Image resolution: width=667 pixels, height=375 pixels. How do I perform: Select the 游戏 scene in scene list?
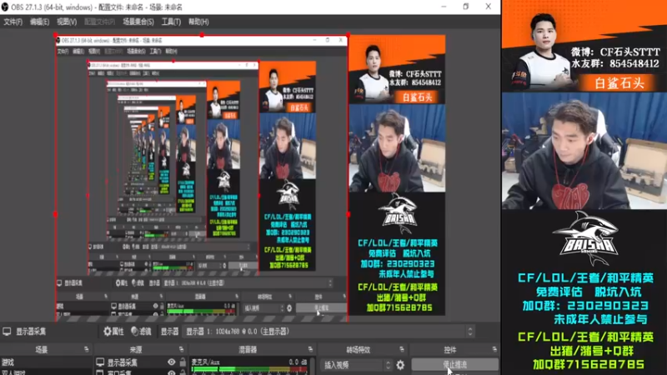(x=46, y=362)
